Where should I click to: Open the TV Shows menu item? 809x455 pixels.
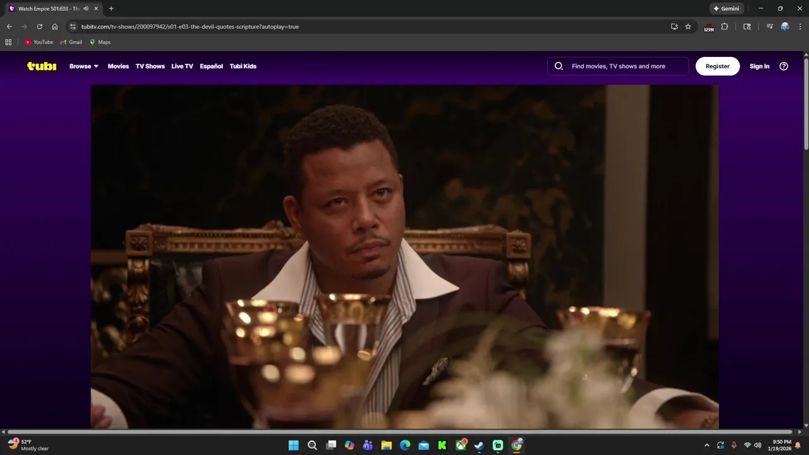(x=150, y=66)
